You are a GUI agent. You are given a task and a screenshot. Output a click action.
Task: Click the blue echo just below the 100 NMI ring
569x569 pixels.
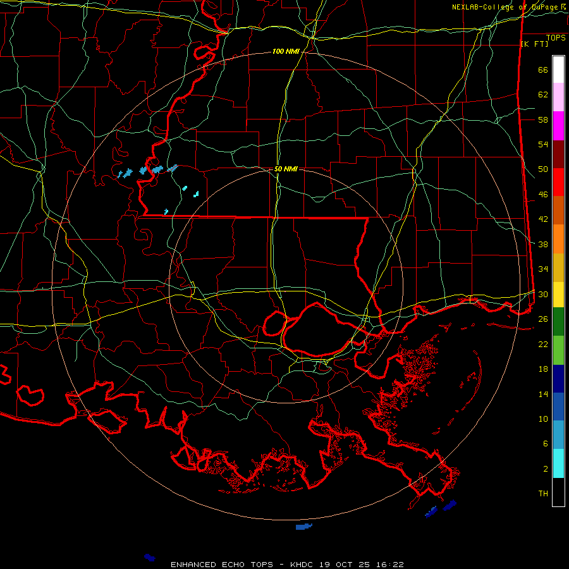[303, 527]
